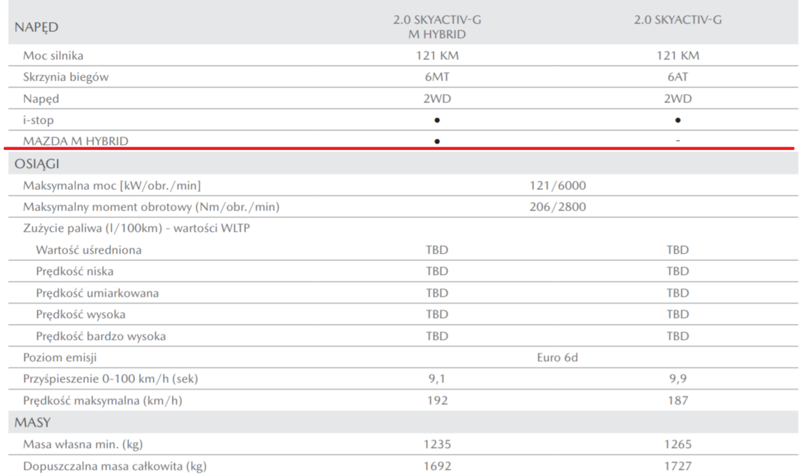Screen dimensions: 803x476
Task: Select the 187 top speed value
Action: [678, 400]
